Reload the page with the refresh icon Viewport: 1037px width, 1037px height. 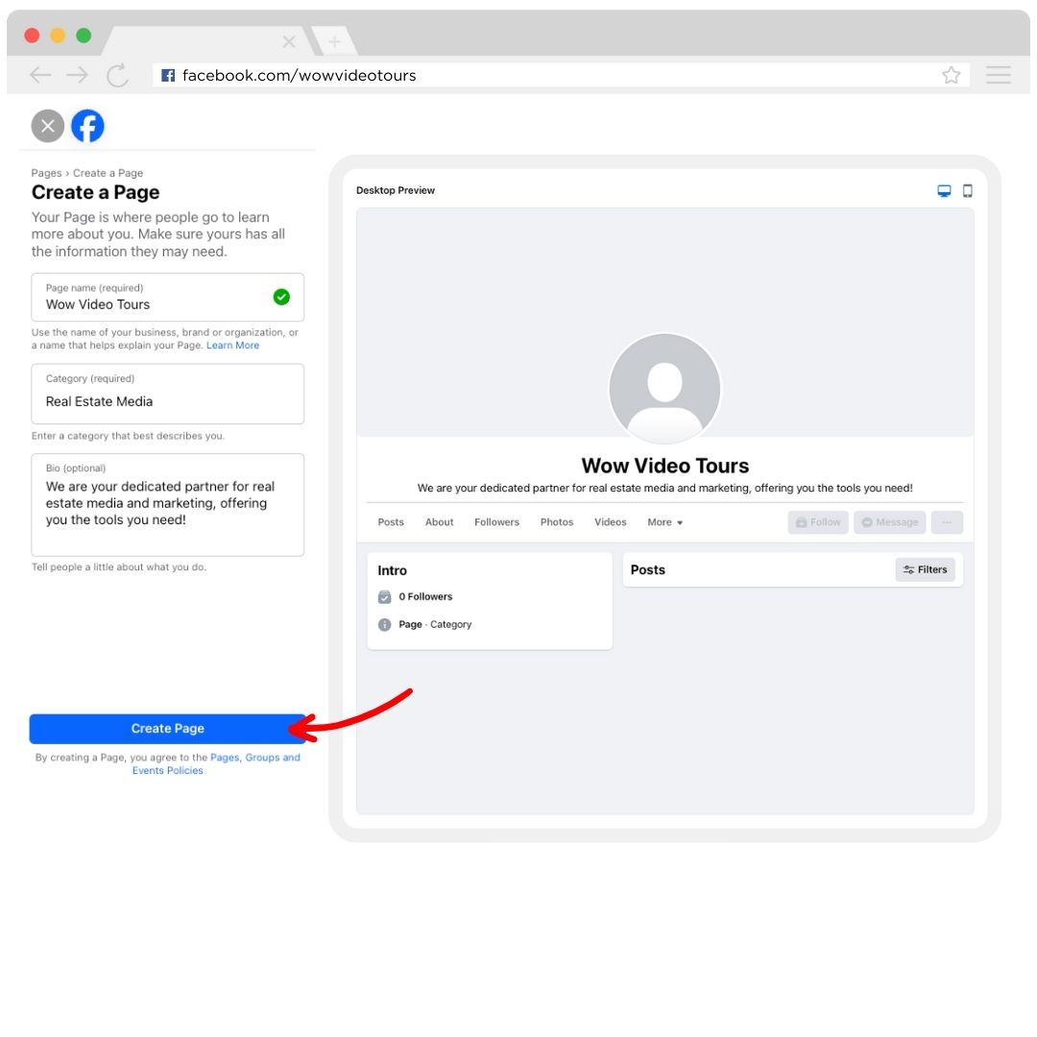(118, 76)
